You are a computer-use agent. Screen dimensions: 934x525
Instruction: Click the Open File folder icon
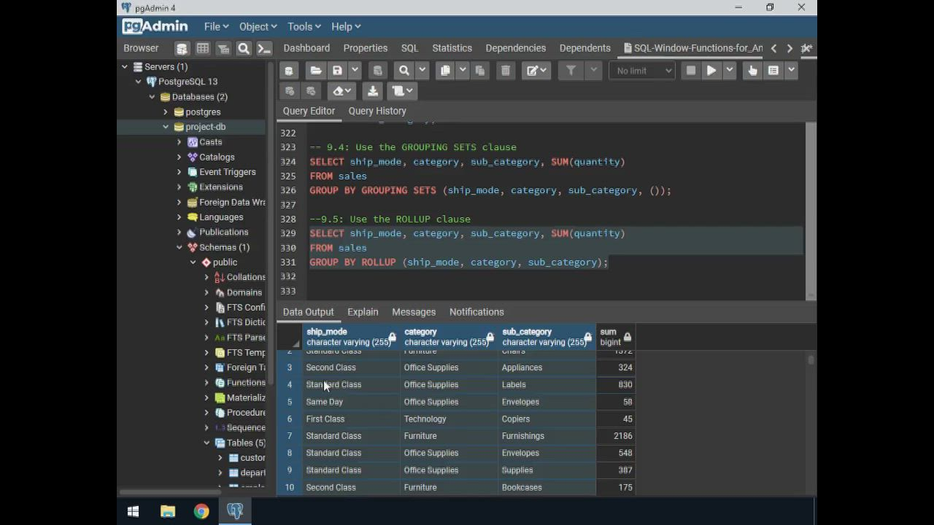[315, 71]
